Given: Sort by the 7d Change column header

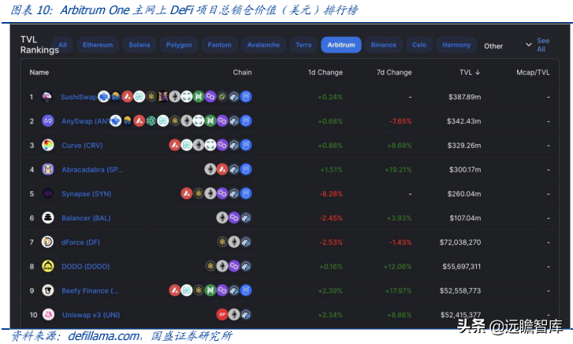Looking at the screenshot, I should point(394,72).
